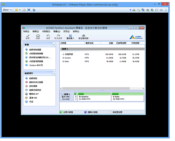Select 磁碟 1 基本 MBR 120.00GB disk label
The height and width of the screenshot is (141, 175).
(x=67, y=97)
